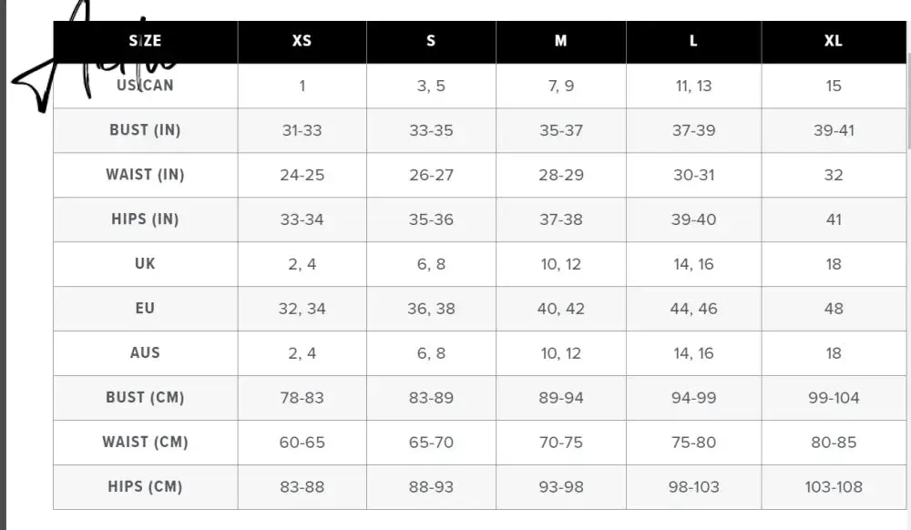
Task: Click the BUST (CM) value 94-99
Action: click(693, 398)
